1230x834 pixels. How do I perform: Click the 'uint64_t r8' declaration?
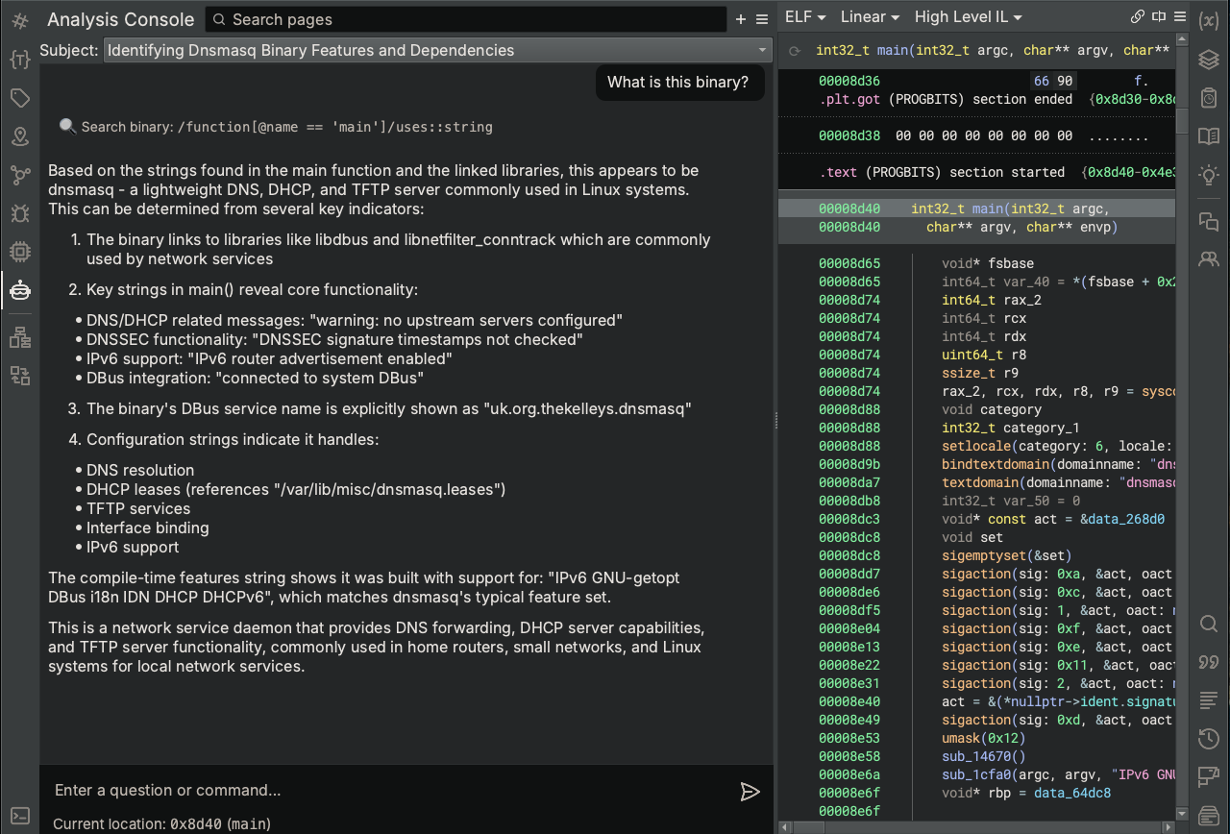click(x=984, y=355)
